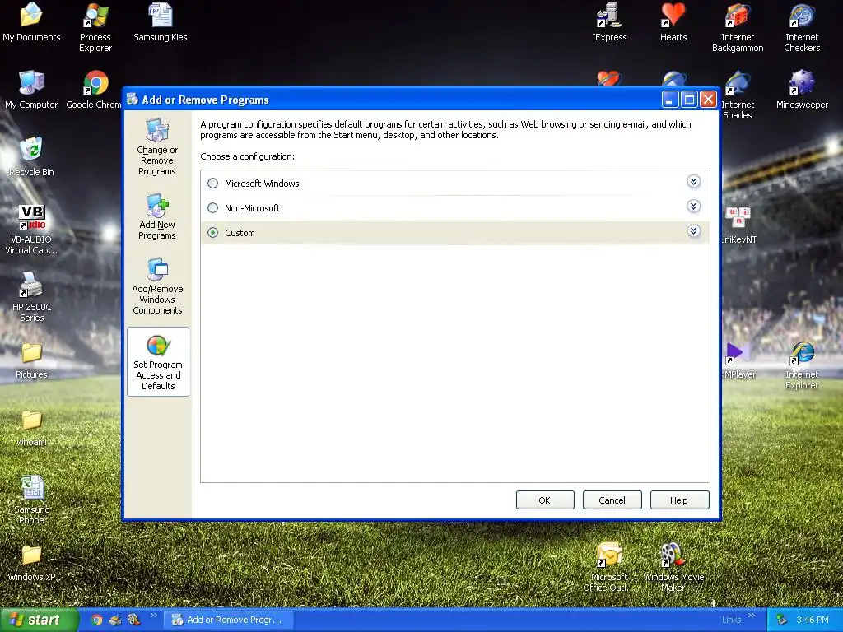
Task: Select Samsung Phone desktop icon
Action: (x=31, y=500)
